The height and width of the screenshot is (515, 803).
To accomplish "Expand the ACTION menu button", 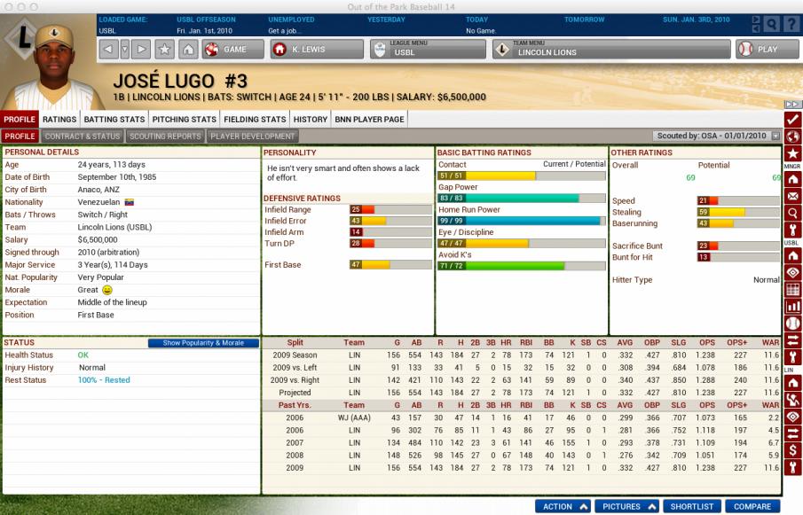I will (564, 506).
